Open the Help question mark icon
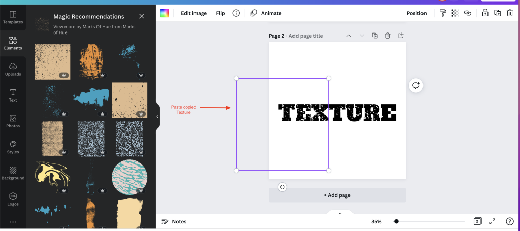 point(510,221)
